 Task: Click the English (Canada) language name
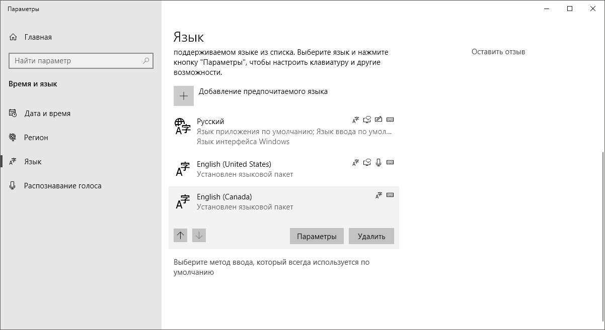(224, 197)
